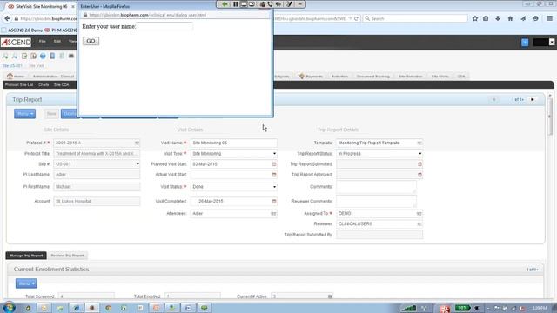
Task: Expand the Site # dropdown
Action: (x=138, y=164)
